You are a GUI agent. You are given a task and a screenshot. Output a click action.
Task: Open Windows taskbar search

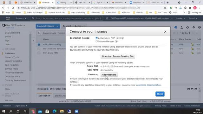11,111
